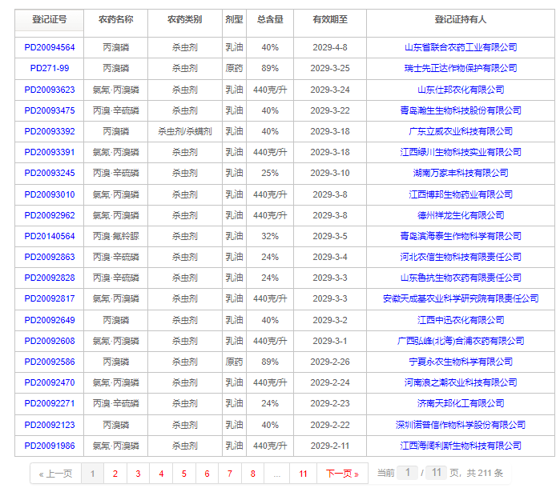Jump to page 8
This screenshot has height=496, width=556.
253,474
